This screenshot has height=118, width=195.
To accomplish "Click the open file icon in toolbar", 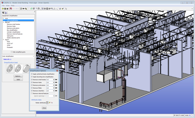I will pos(3,9).
